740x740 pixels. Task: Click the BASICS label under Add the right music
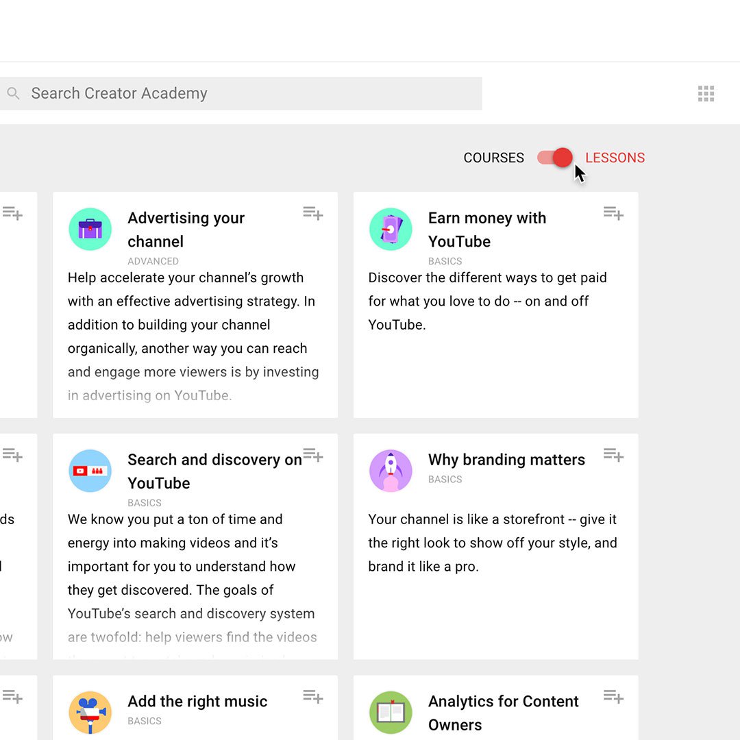coord(145,721)
